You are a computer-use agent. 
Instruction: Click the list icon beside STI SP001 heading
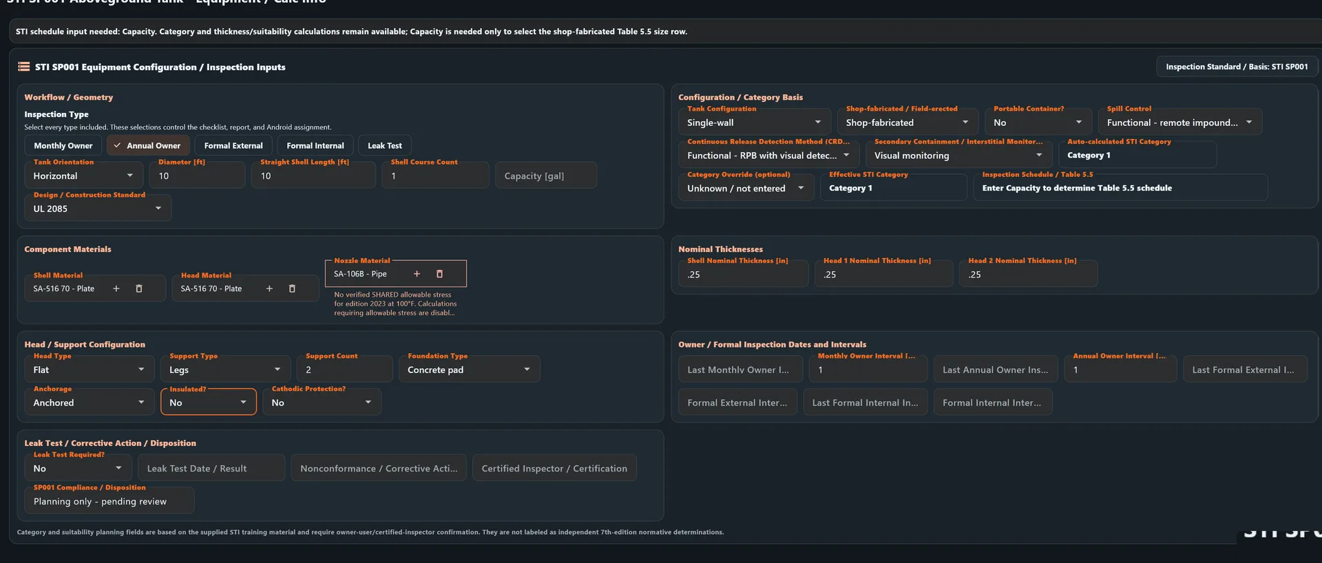pyautogui.click(x=24, y=67)
